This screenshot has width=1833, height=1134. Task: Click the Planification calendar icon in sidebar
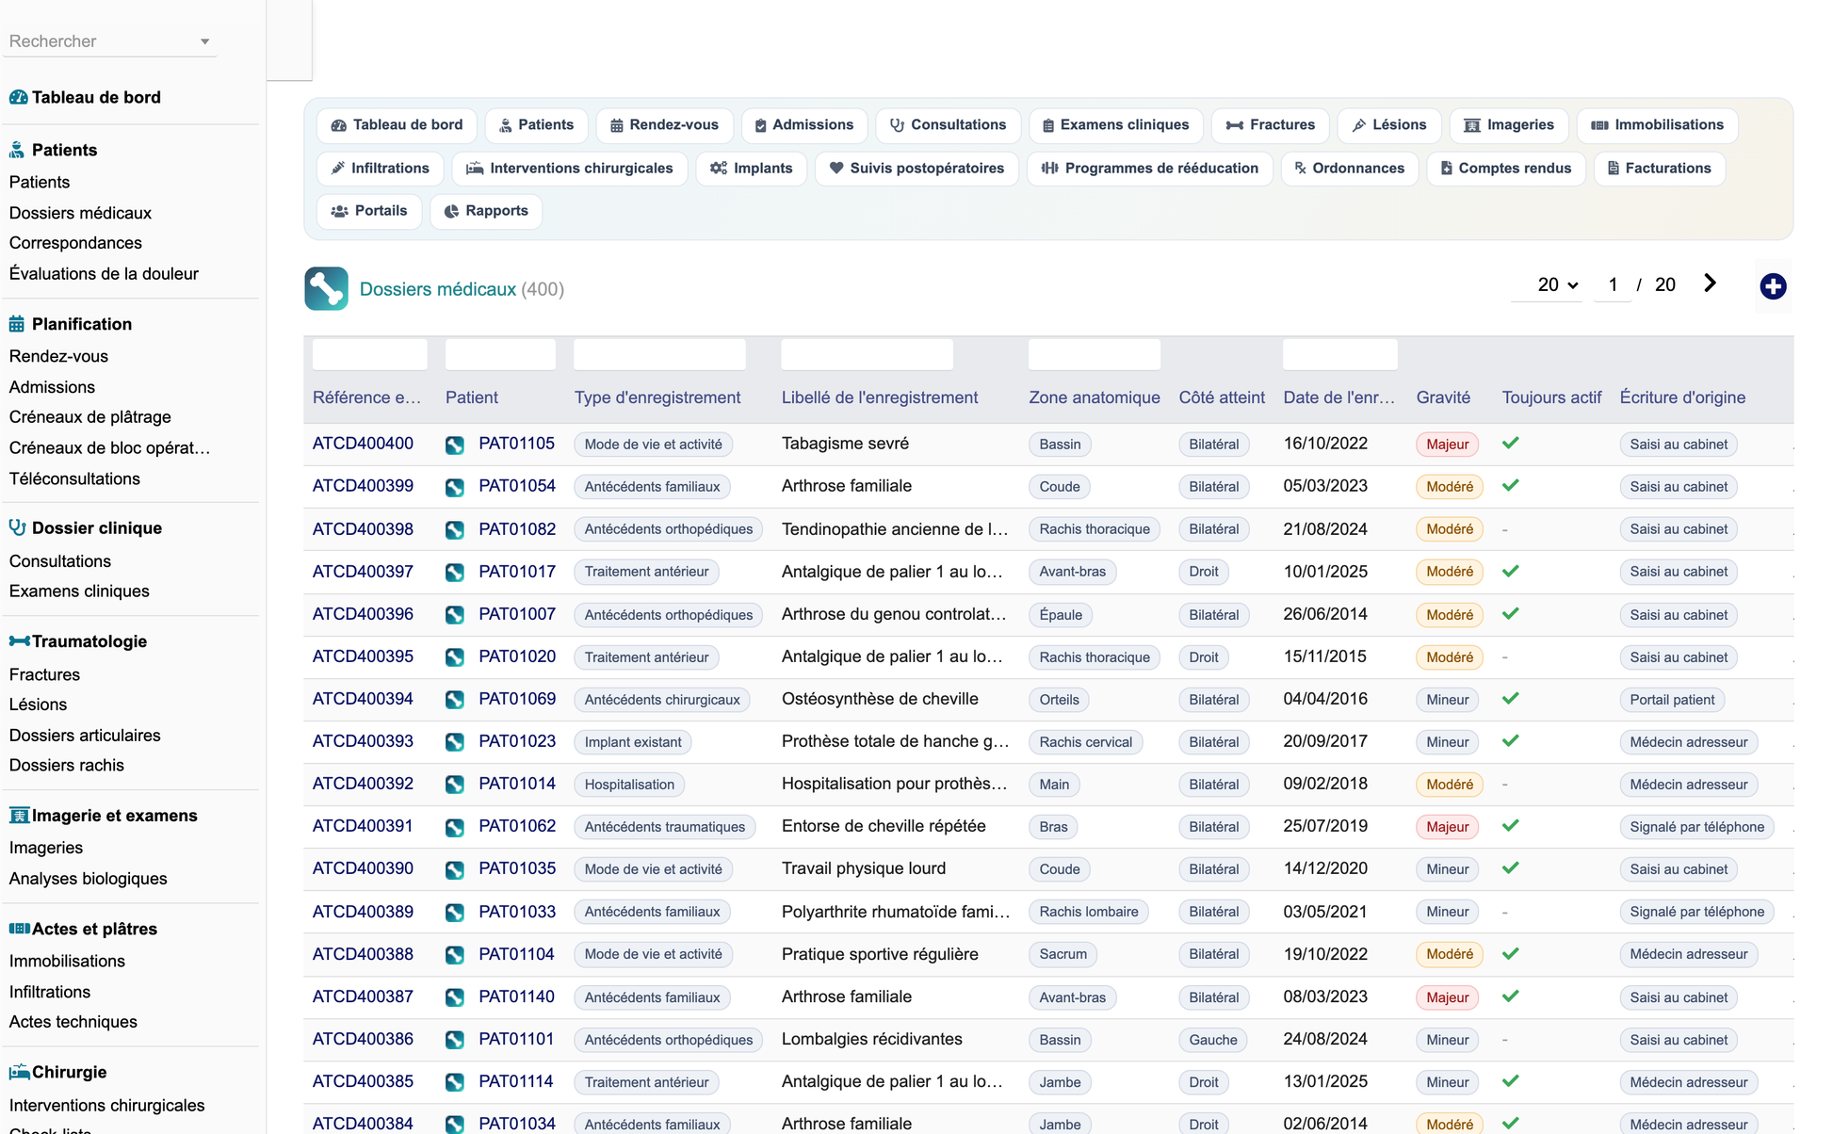17,324
